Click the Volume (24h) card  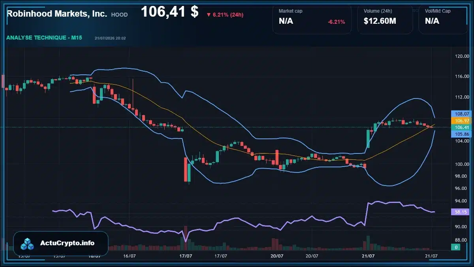point(385,19)
